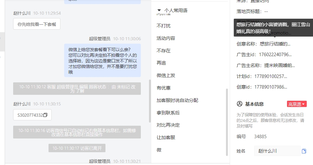This screenshot has height=165, width=313.
Task: Select the quick phrase 活动内容
Action: [166, 38]
